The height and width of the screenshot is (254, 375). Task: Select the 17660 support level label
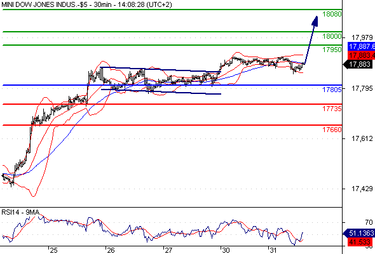pyautogui.click(x=332, y=130)
